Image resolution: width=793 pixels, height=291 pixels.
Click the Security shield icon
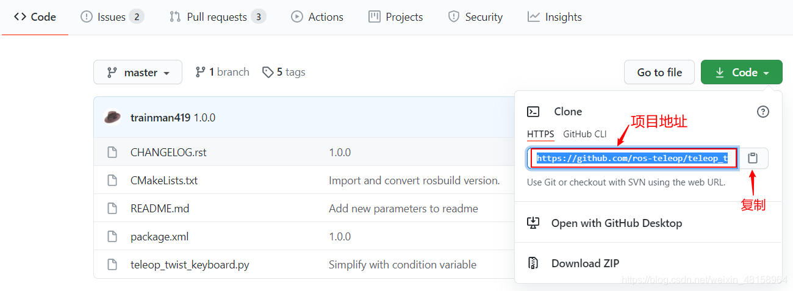click(x=453, y=17)
